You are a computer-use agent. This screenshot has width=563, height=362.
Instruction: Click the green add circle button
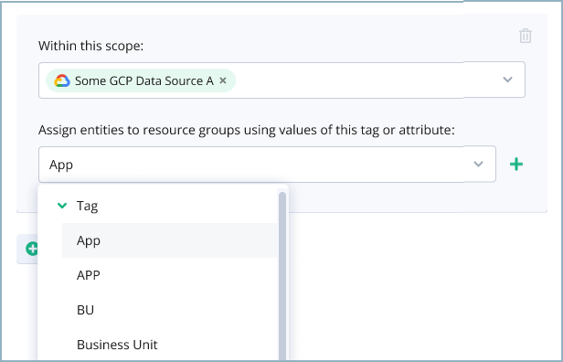click(x=32, y=249)
